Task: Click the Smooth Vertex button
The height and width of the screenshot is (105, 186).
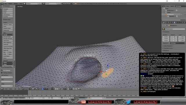Action: pos(8,28)
